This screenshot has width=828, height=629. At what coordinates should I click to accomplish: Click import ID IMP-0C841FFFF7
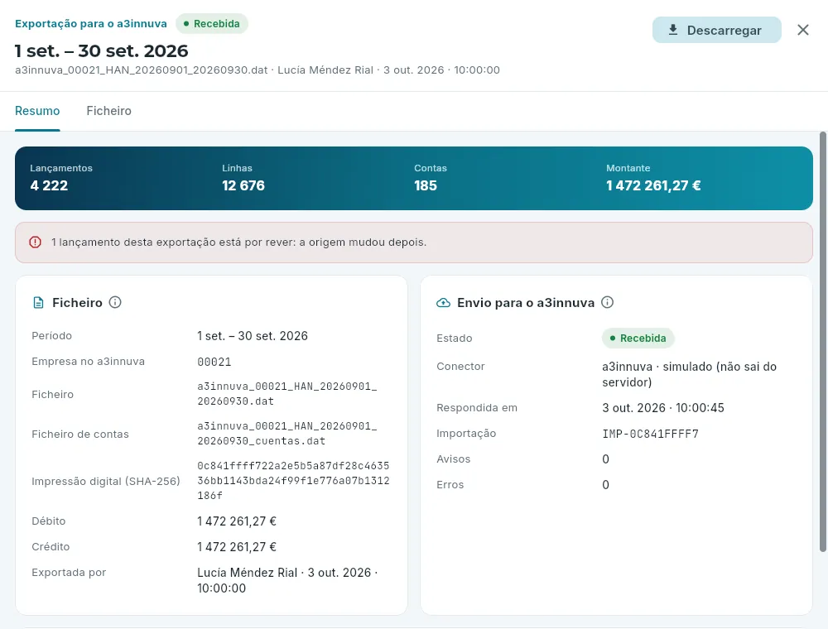pyautogui.click(x=650, y=434)
